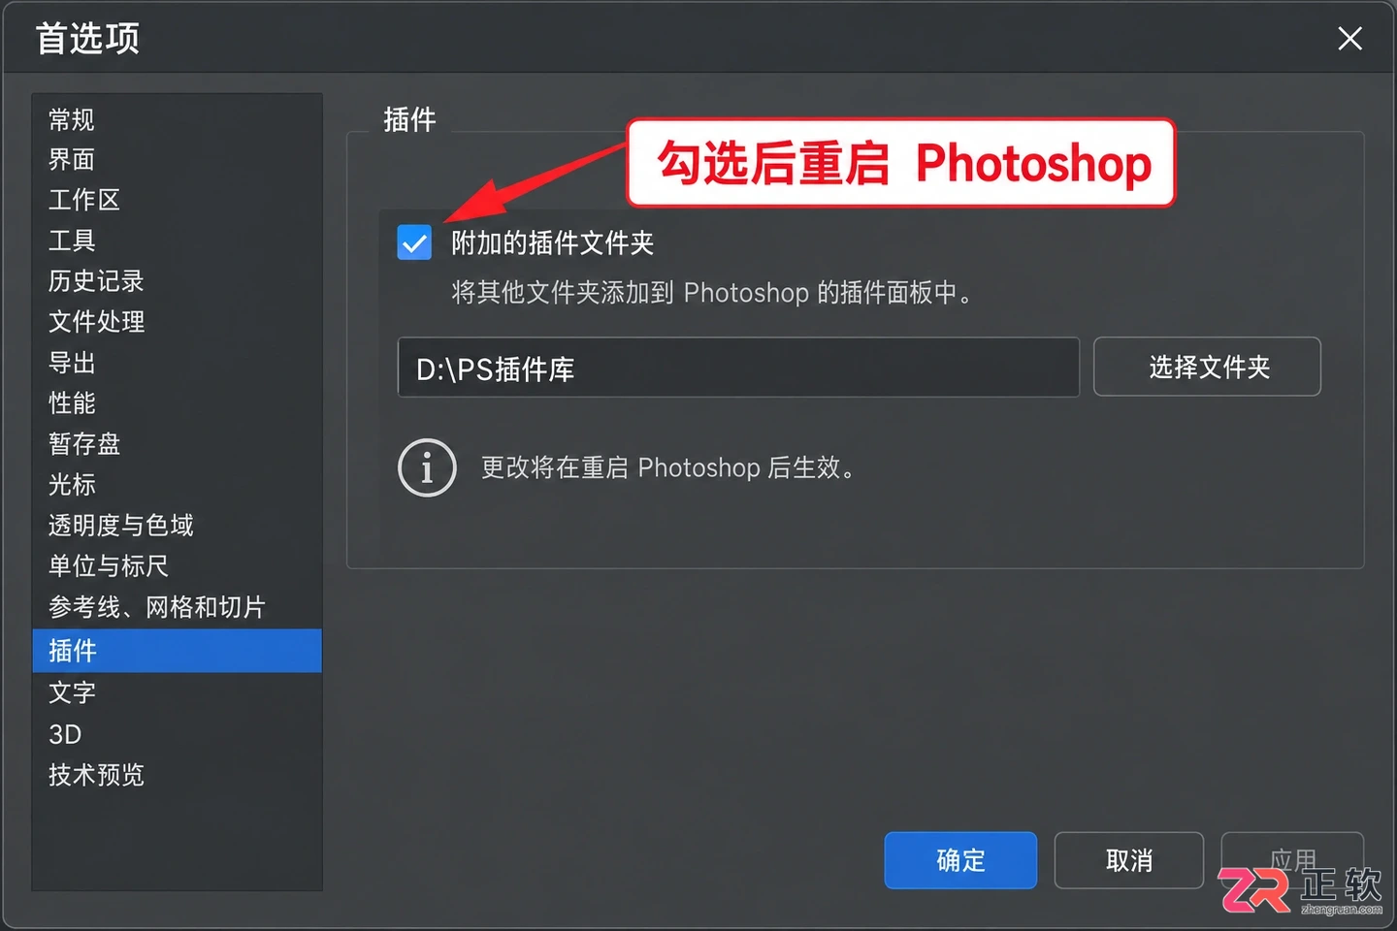Screen dimensions: 1397x931
Task: Cancel using the 取消 button
Action: pos(1129,860)
